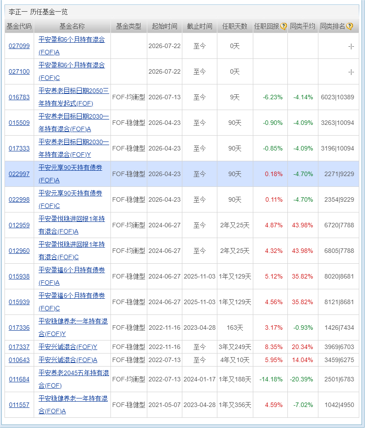The image size is (366, 429).
Task: Select the 1426|7434 ranking cell
Action: point(339,328)
